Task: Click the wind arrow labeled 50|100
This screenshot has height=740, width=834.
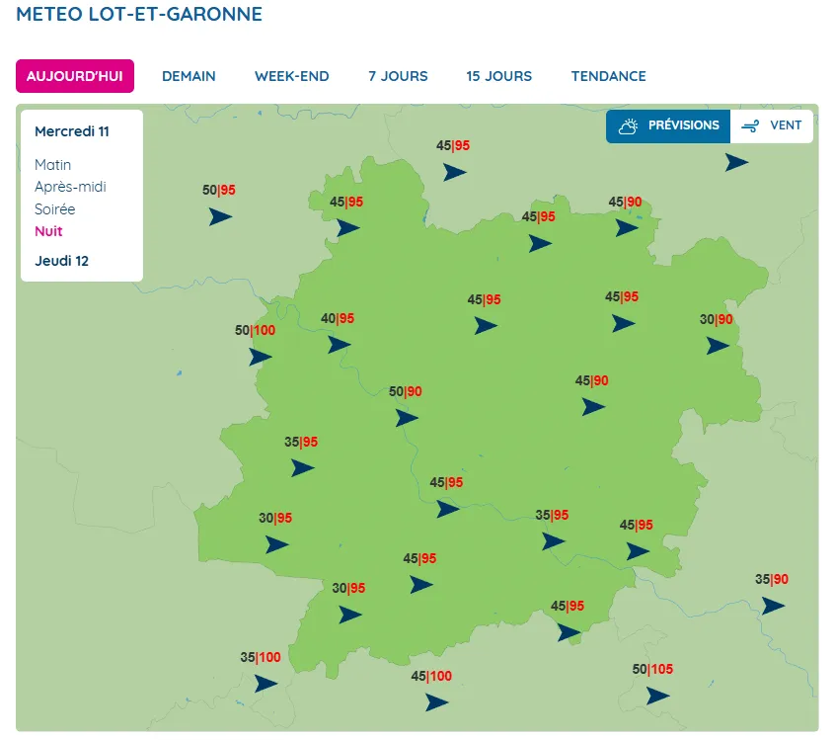Action: [x=261, y=357]
